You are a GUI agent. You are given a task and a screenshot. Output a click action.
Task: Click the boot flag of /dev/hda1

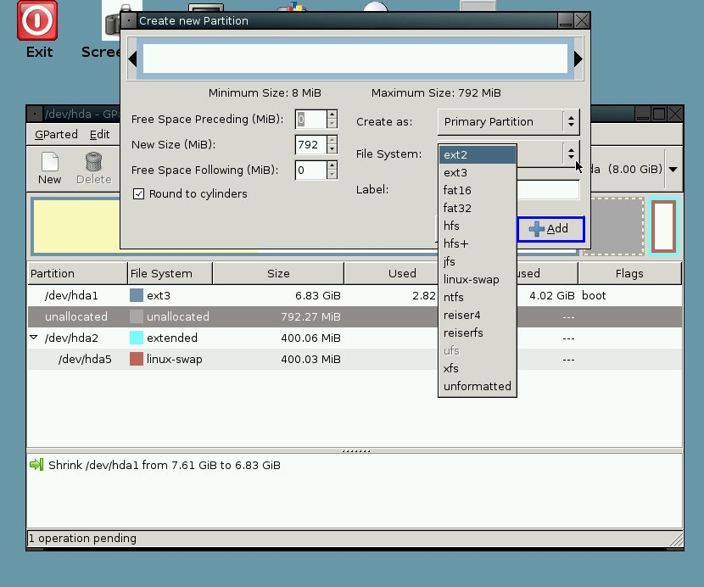[x=594, y=295]
